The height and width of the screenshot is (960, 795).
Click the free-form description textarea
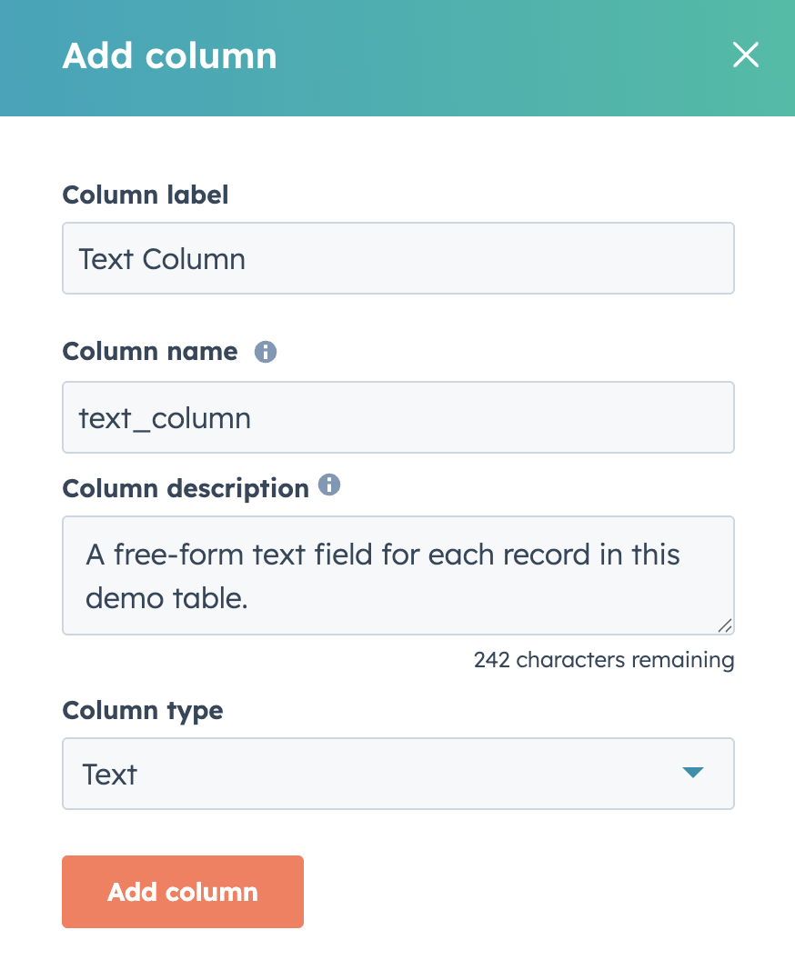(397, 575)
